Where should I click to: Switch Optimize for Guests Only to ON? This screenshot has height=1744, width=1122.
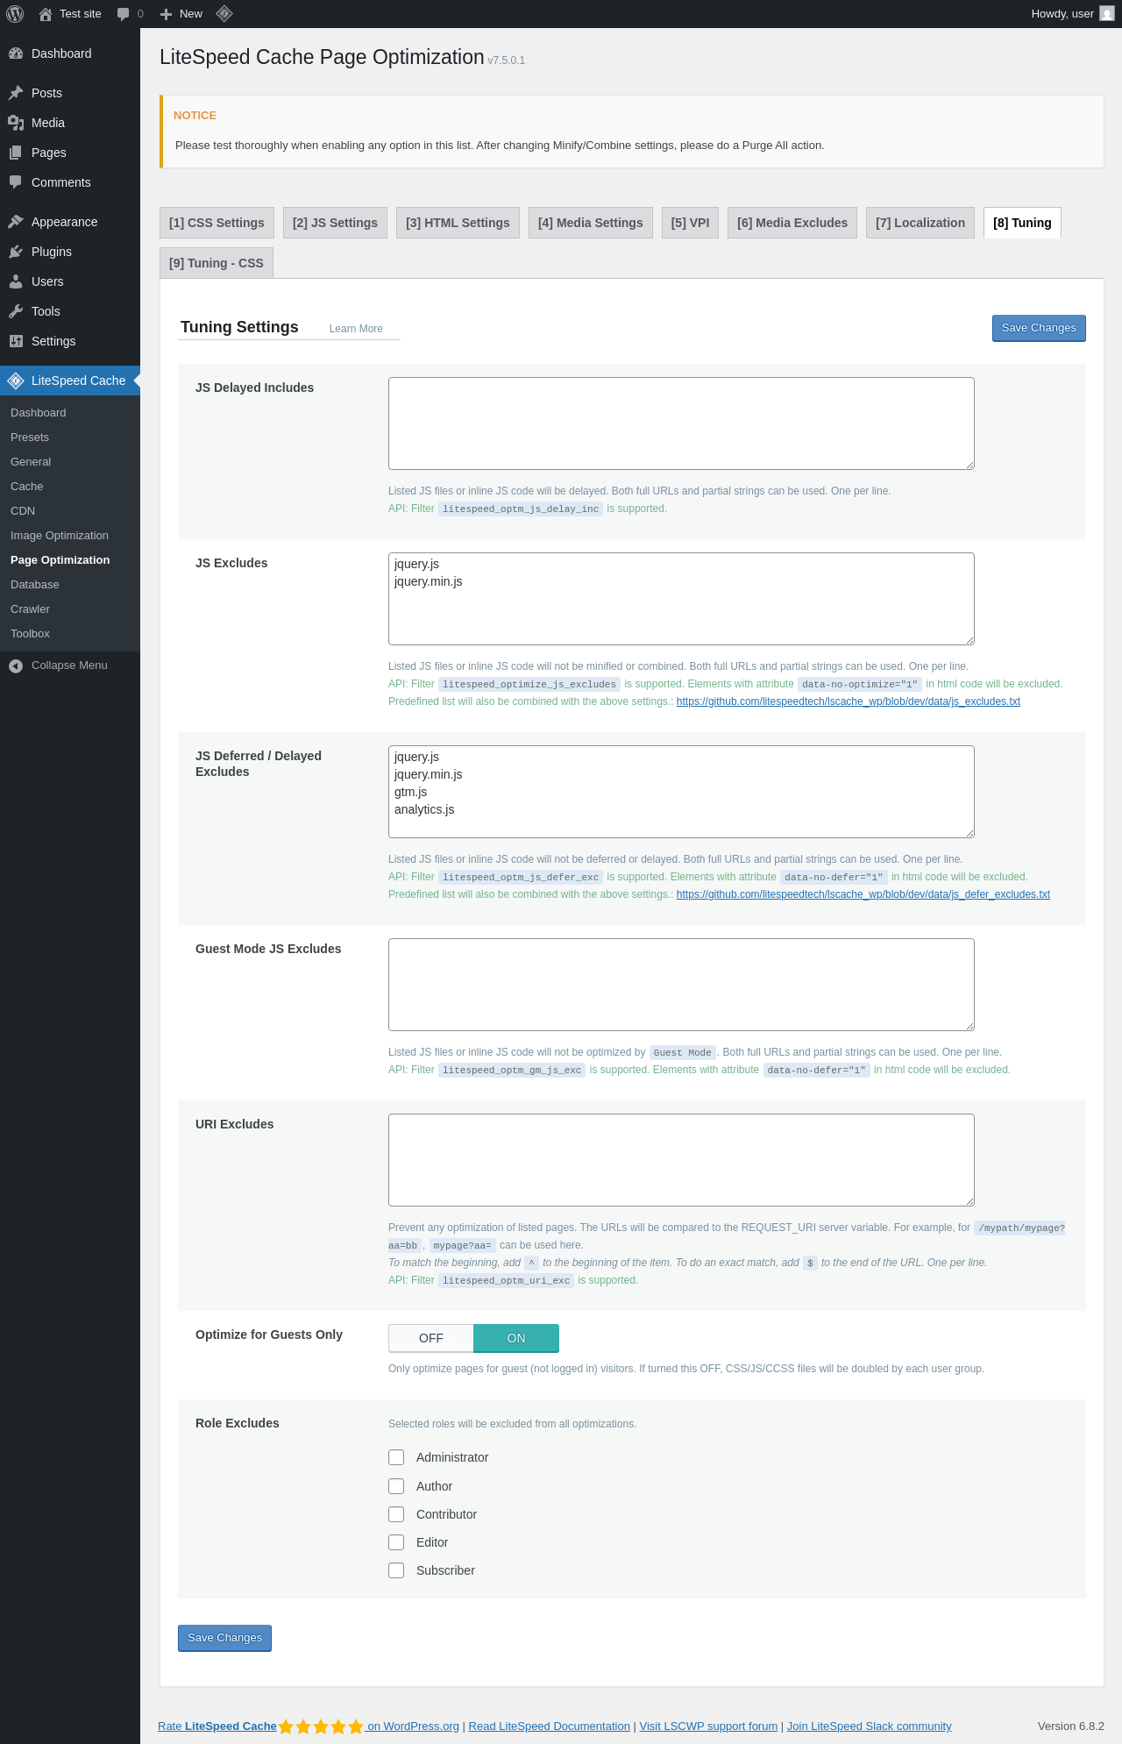516,1338
